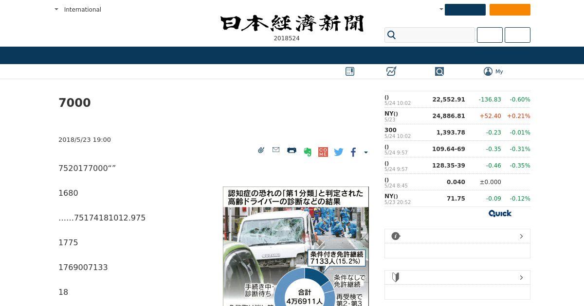Viewport: 584px width, 306px height.
Task: Click the info icon in sidebar panel
Action: tap(396, 236)
